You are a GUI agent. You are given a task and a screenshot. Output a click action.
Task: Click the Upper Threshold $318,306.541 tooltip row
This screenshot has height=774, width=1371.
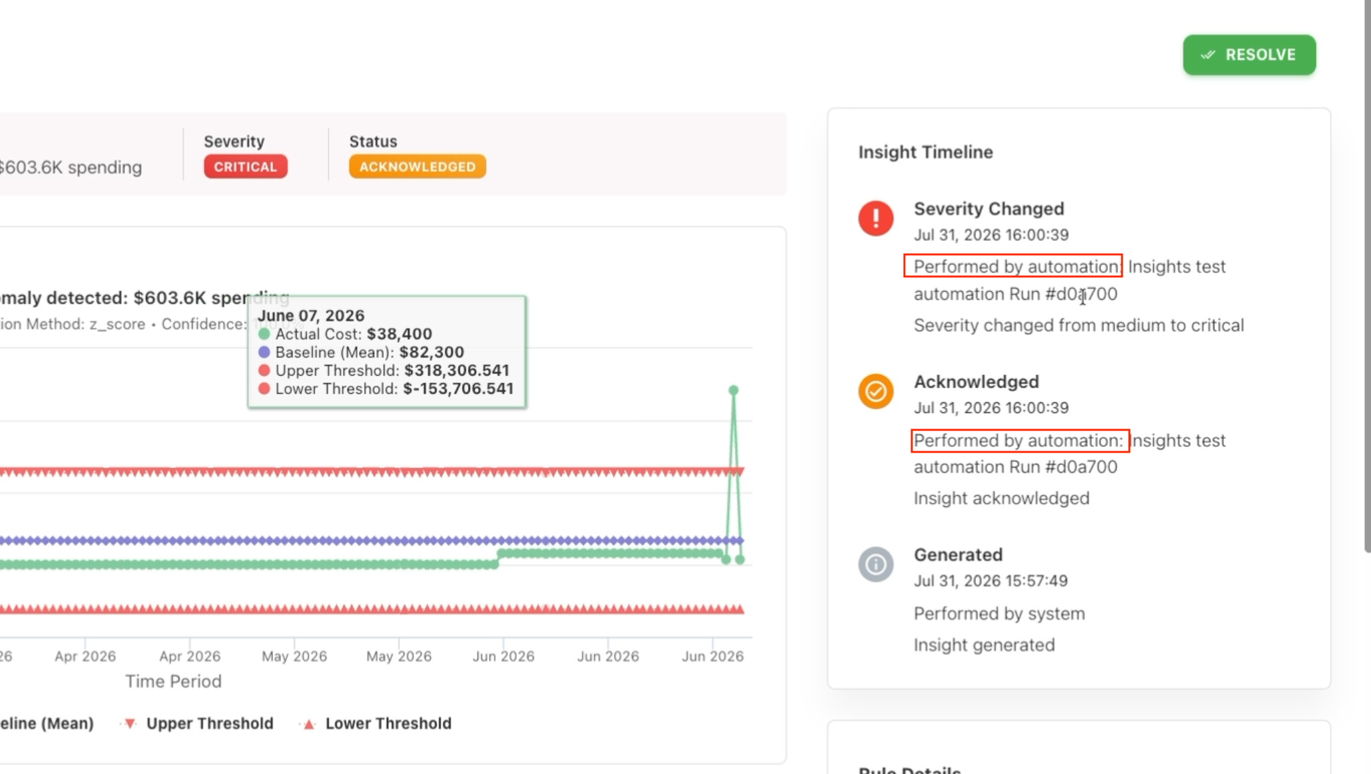click(384, 370)
